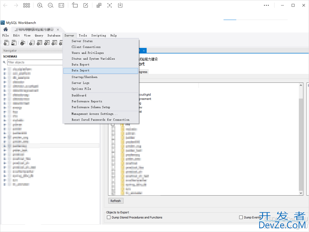The height and width of the screenshot is (232, 309).
Task: Select the ims schema row
Action: pyautogui.click(x=127, y=124)
